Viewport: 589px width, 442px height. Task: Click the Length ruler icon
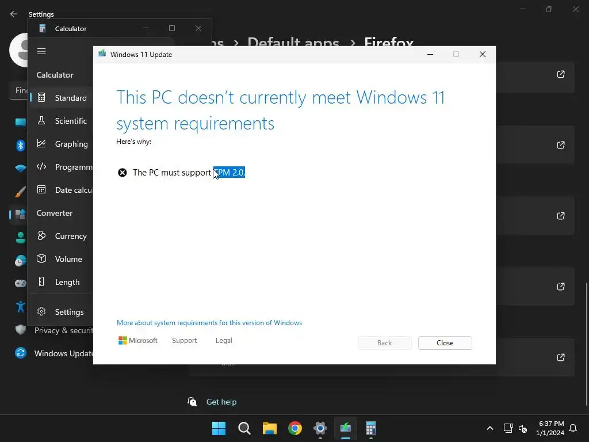pos(41,281)
